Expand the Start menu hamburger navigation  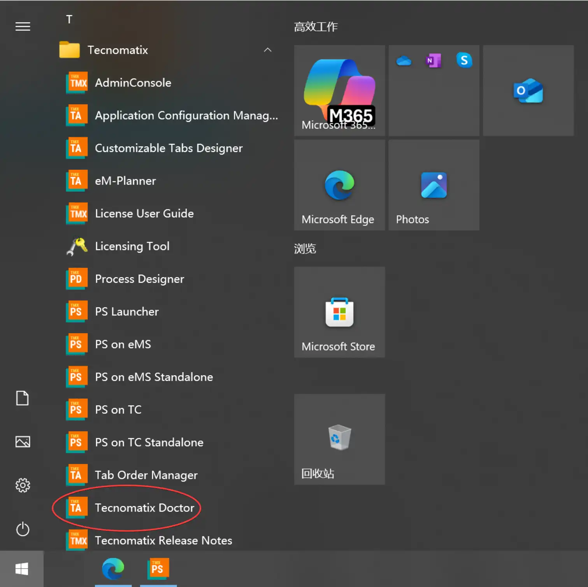[x=23, y=26]
